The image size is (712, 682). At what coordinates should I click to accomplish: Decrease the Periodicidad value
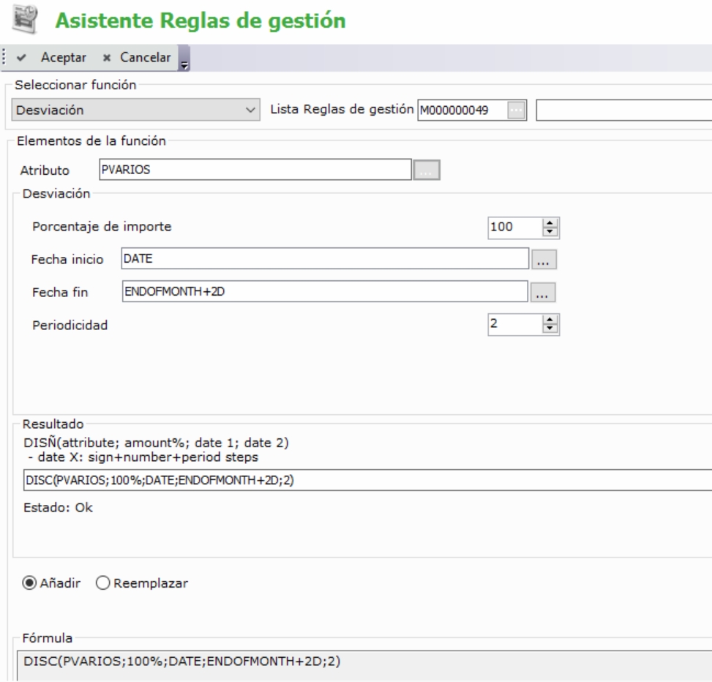pos(549,328)
